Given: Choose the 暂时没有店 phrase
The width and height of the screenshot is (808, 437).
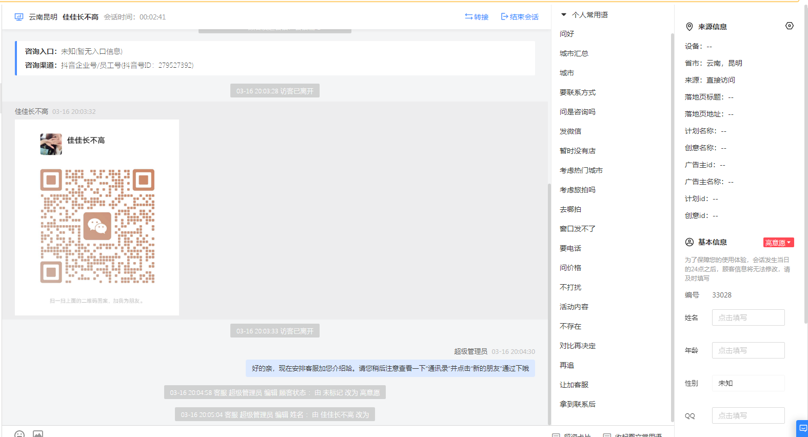Looking at the screenshot, I should pos(578,151).
